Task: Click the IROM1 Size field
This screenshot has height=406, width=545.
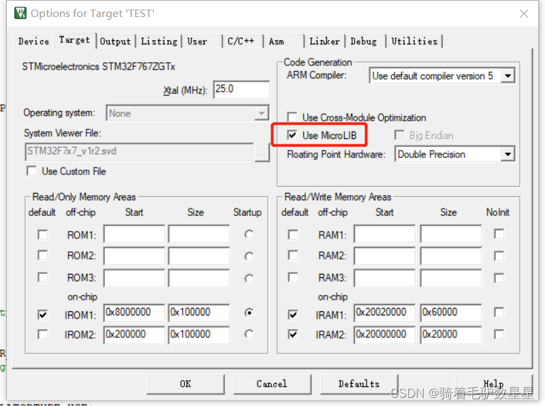Action: tap(199, 313)
